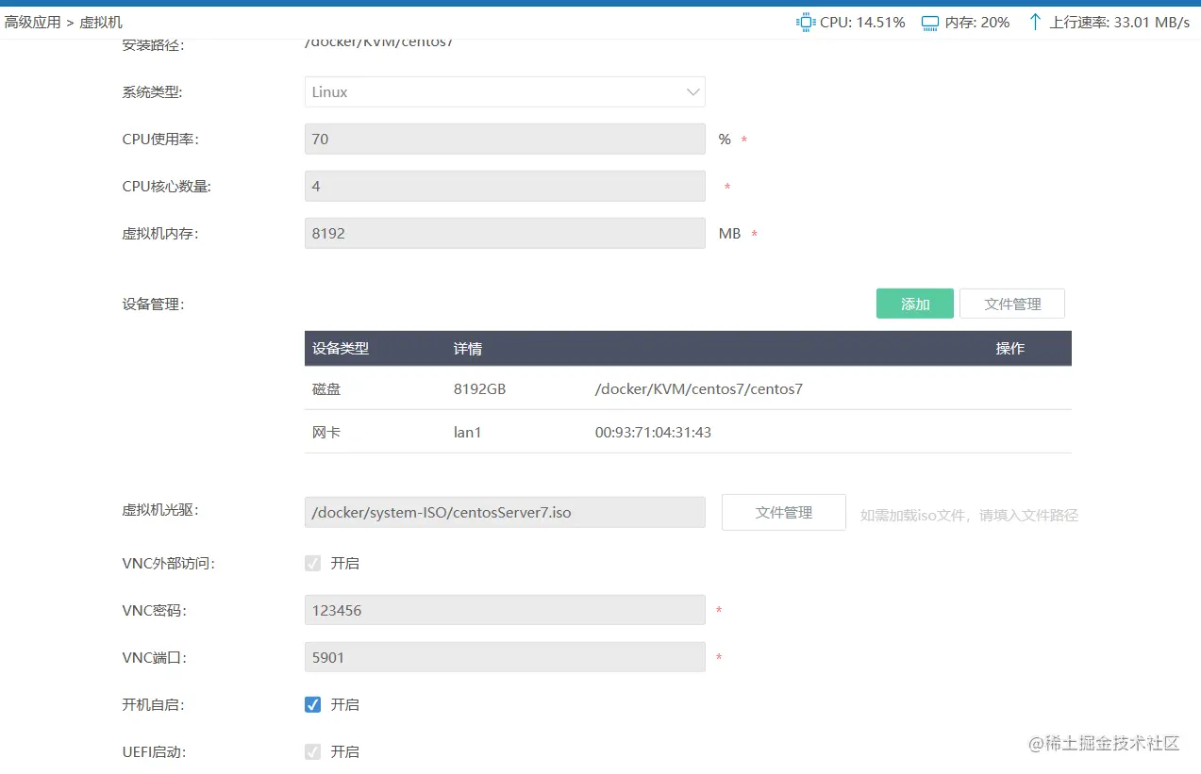Screen dimensions: 1201x774
Task: Click the VNC端口 field showing 5901
Action: click(x=505, y=657)
